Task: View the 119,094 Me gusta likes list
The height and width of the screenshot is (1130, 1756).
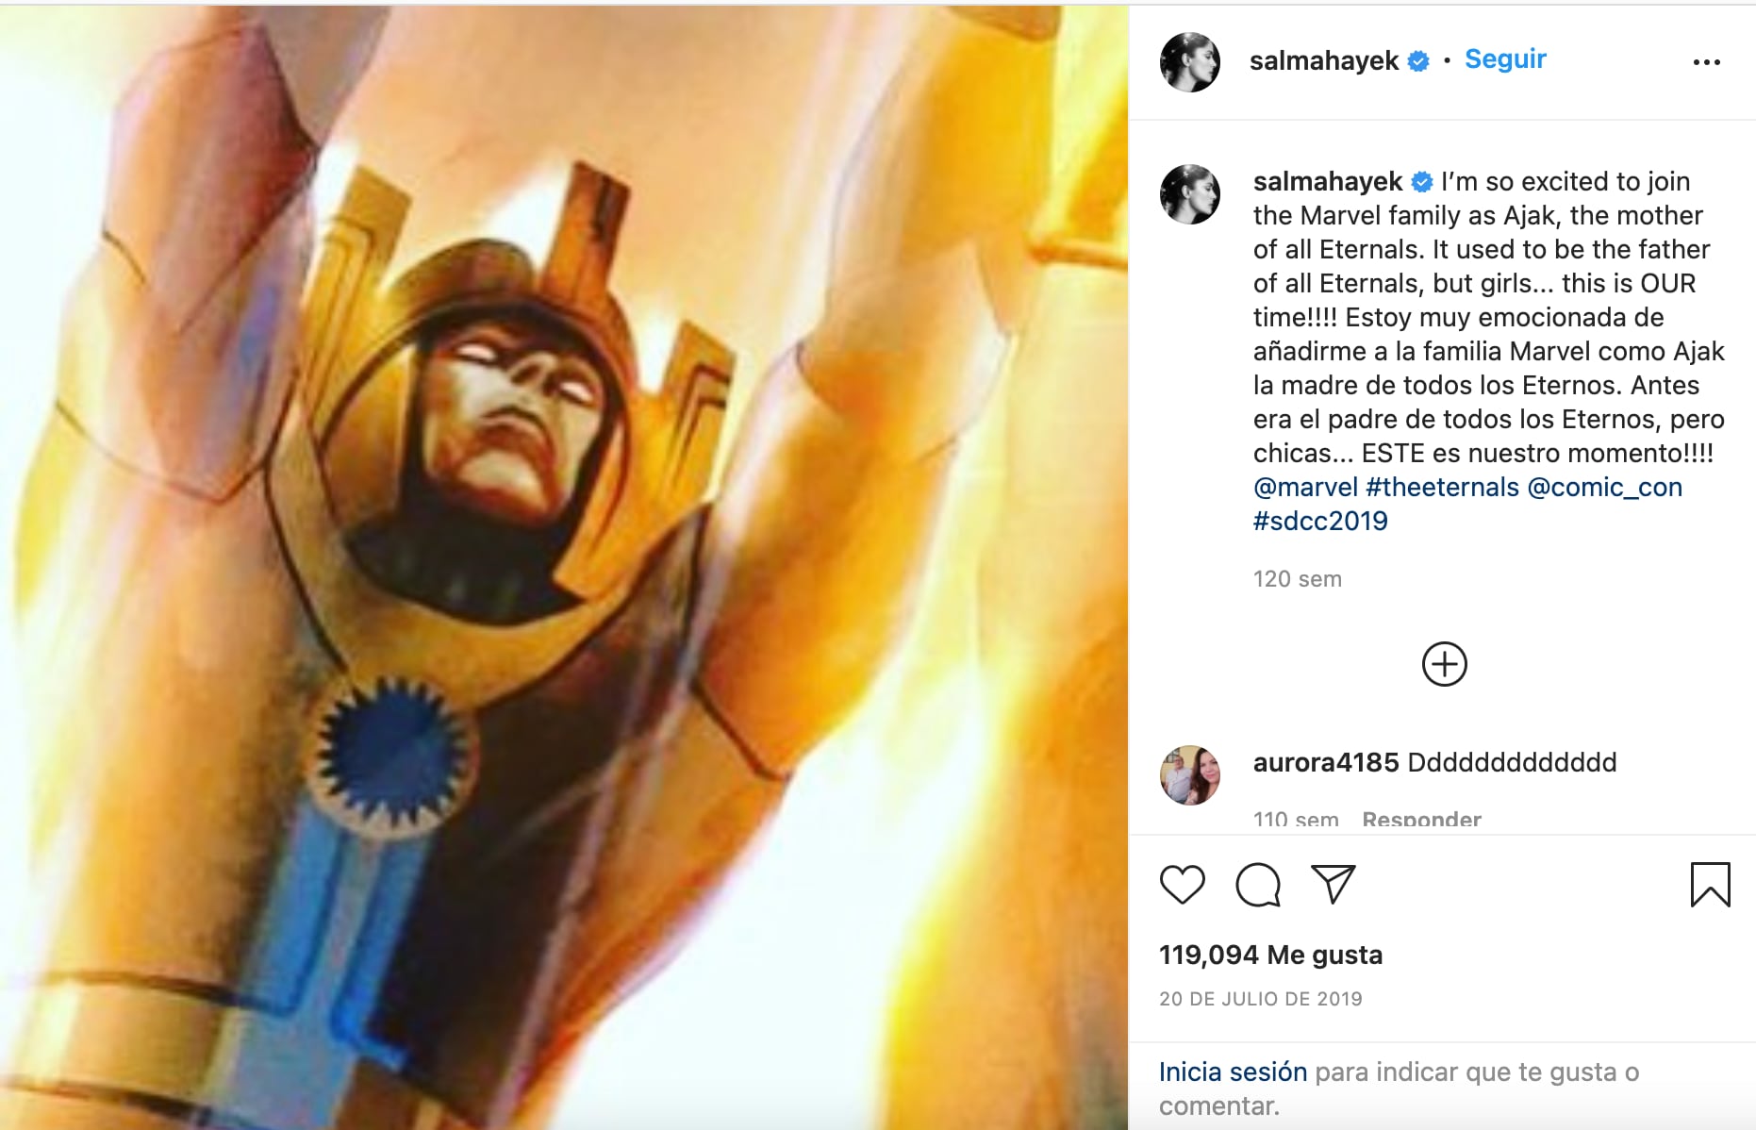Action: point(1270,956)
